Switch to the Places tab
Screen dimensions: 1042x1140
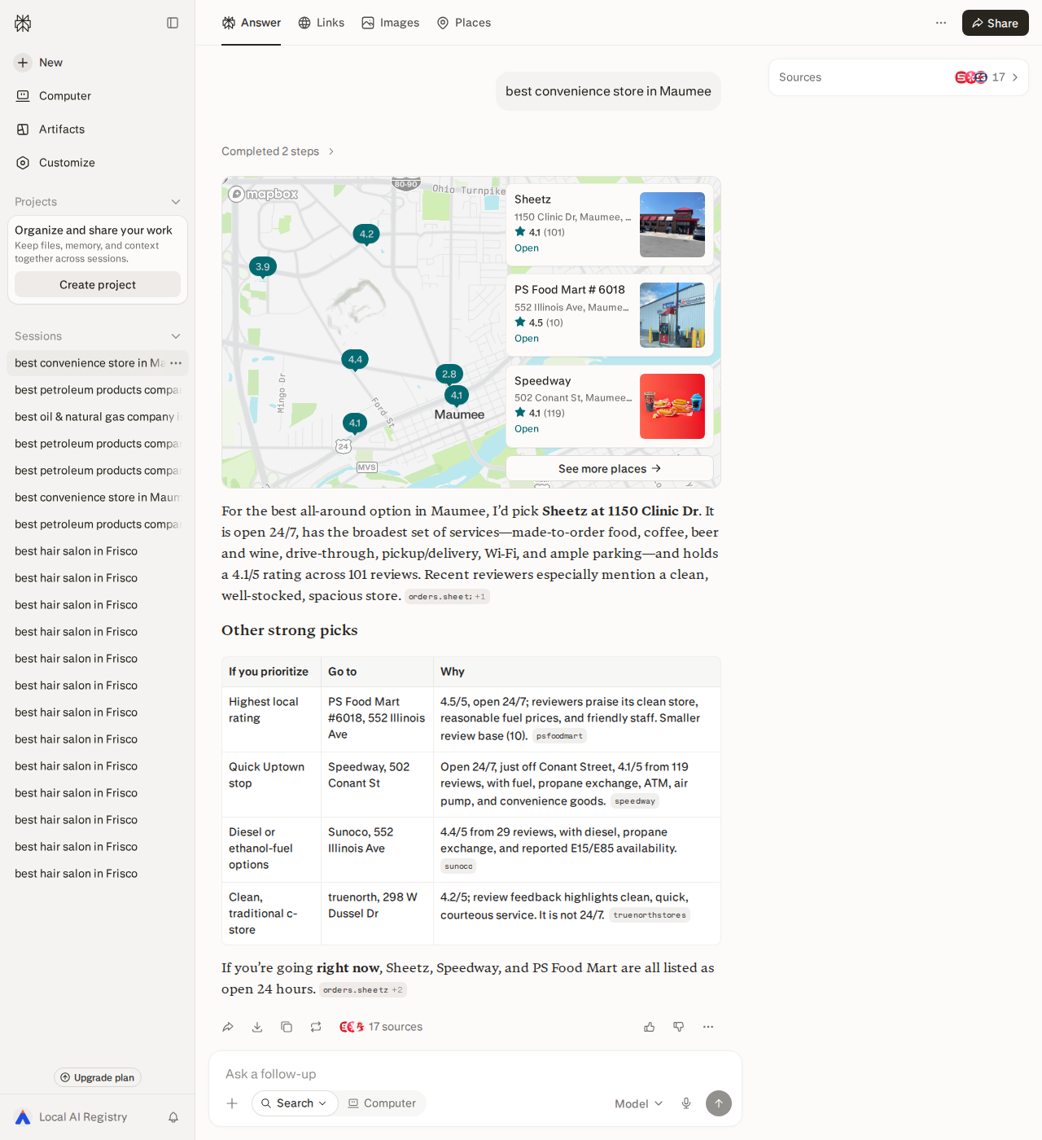(x=464, y=23)
